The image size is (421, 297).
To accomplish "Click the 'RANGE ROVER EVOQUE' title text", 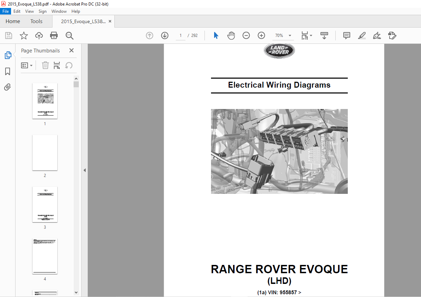I will tap(279, 269).
